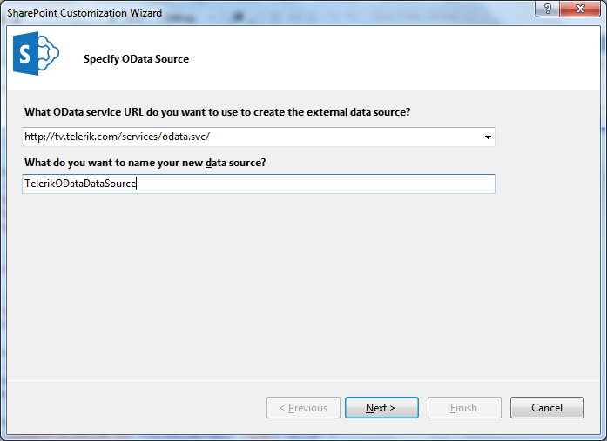Cancel the wizard
This screenshot has width=607, height=441.
click(547, 407)
